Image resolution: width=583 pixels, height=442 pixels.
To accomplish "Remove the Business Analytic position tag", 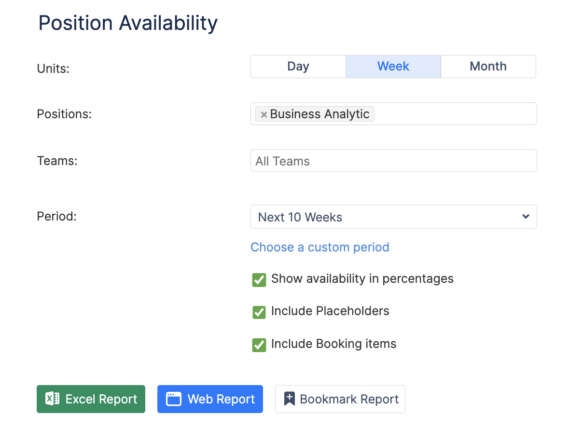I will [264, 115].
